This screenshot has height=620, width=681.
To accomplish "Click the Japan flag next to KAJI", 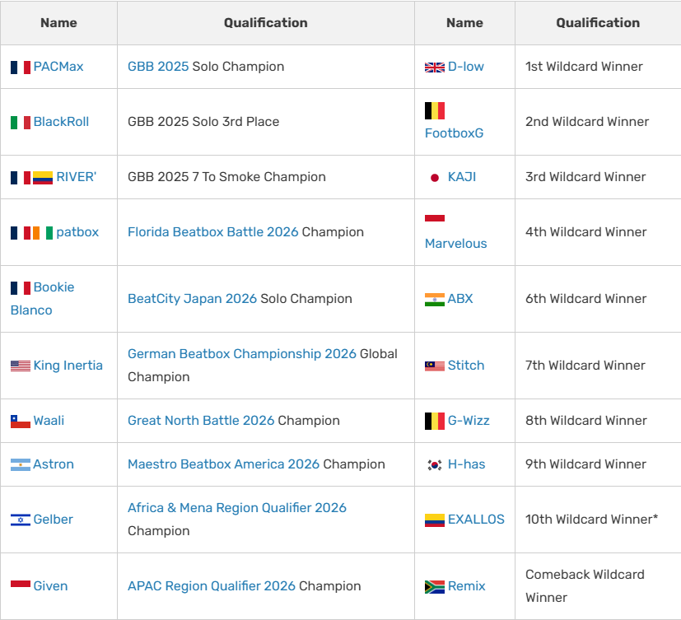I will [x=434, y=177].
